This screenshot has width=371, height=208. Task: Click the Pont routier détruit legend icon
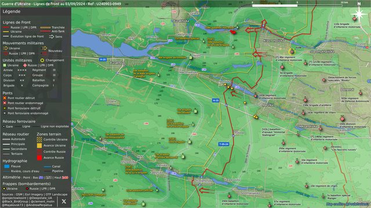(5, 98)
